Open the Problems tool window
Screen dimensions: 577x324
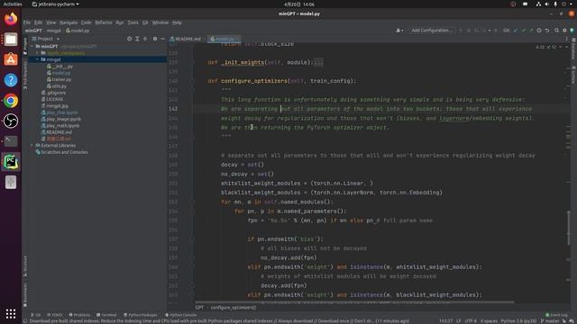[x=79, y=315]
